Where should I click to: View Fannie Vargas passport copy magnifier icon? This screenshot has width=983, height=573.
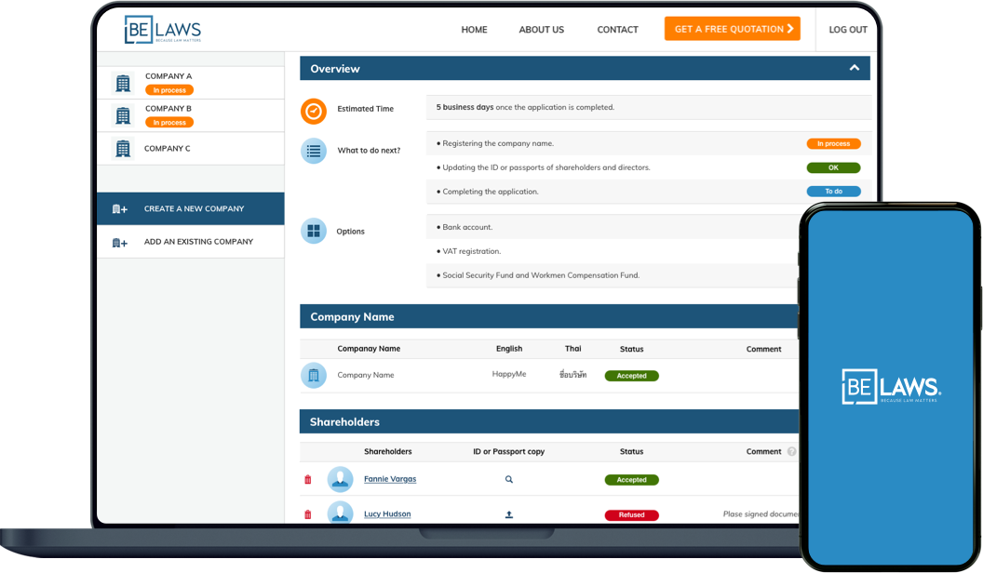[x=509, y=480]
